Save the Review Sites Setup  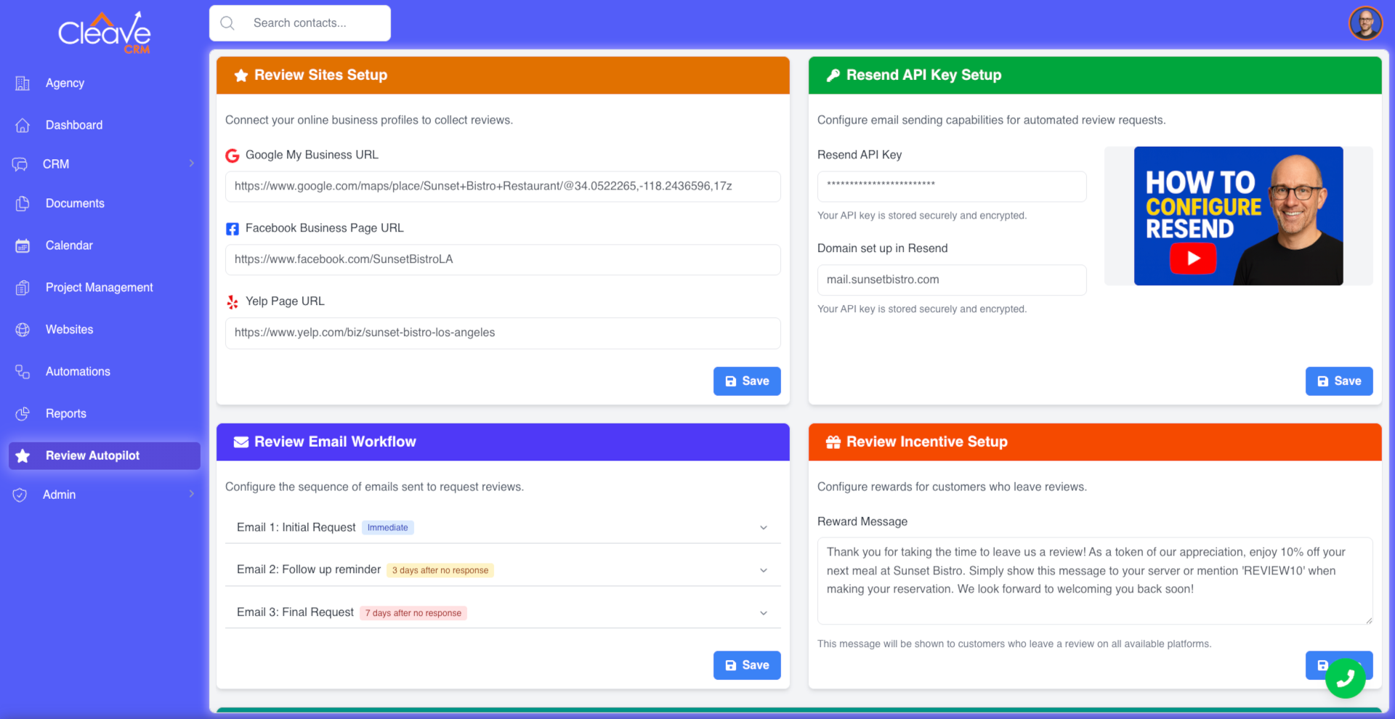tap(746, 381)
